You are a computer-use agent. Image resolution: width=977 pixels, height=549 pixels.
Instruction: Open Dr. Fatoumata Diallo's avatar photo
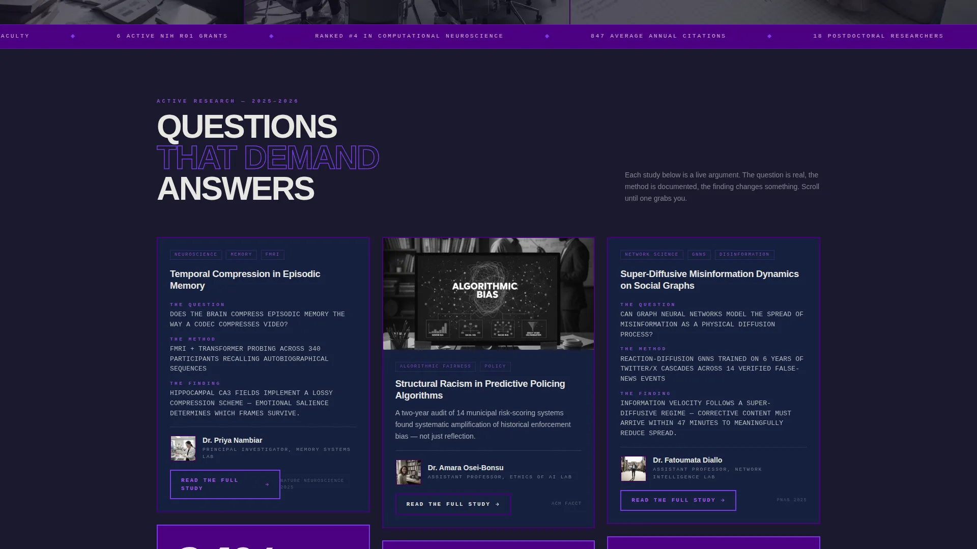634,469
